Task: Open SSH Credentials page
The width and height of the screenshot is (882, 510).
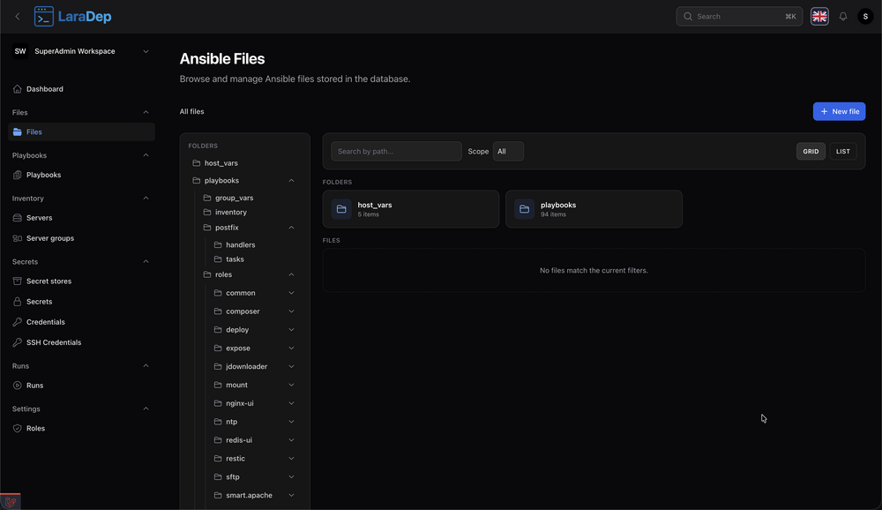Action: click(53, 342)
